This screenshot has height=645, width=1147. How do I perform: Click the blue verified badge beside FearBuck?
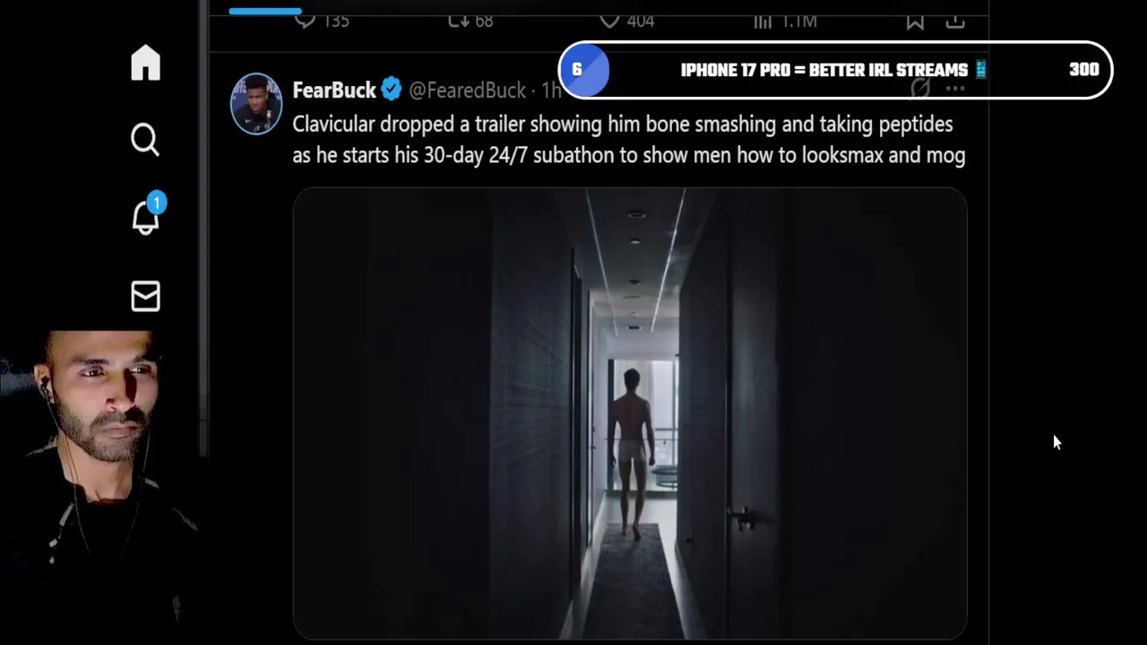[392, 89]
